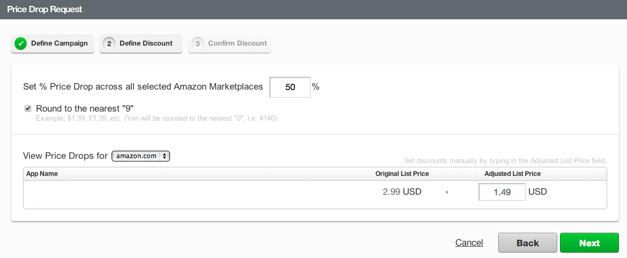The image size is (627, 258).
Task: Click into the Adjusted List Price field
Action: [501, 192]
